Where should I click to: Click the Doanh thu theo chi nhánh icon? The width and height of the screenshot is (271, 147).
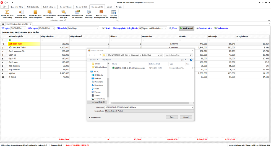[49, 14]
